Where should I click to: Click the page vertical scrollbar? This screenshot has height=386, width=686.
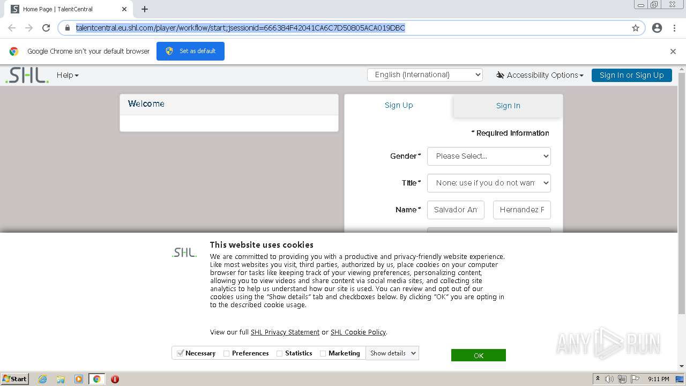tap(682, 193)
